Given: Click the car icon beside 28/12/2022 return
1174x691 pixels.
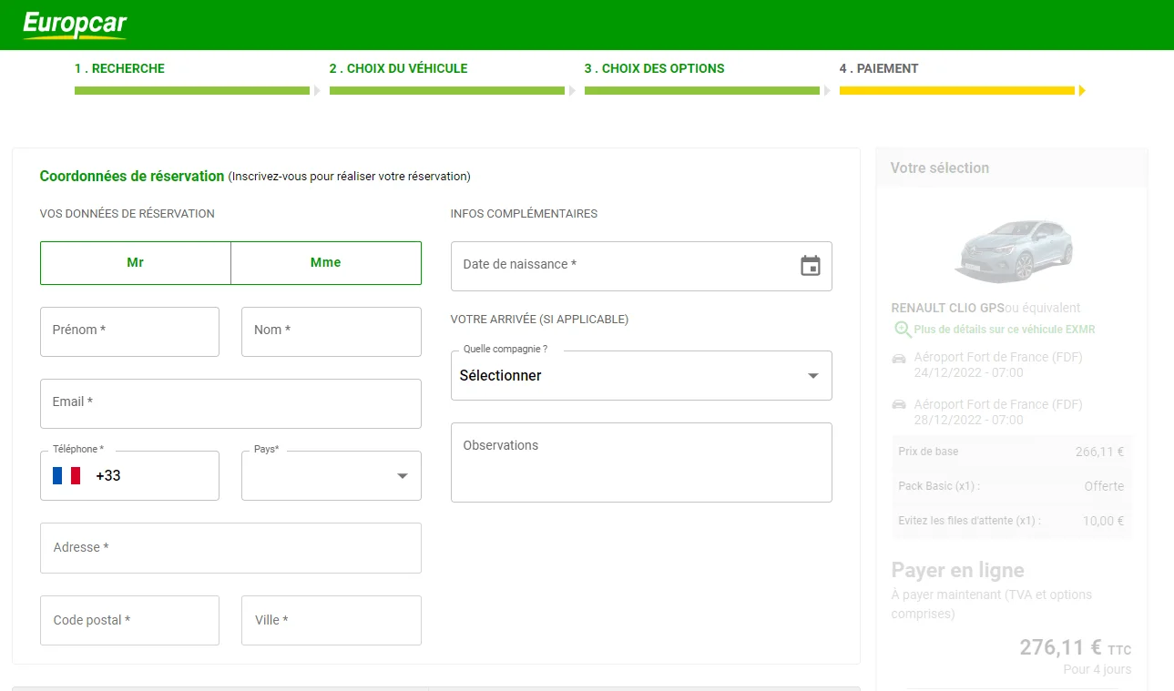Looking at the screenshot, I should click(899, 404).
